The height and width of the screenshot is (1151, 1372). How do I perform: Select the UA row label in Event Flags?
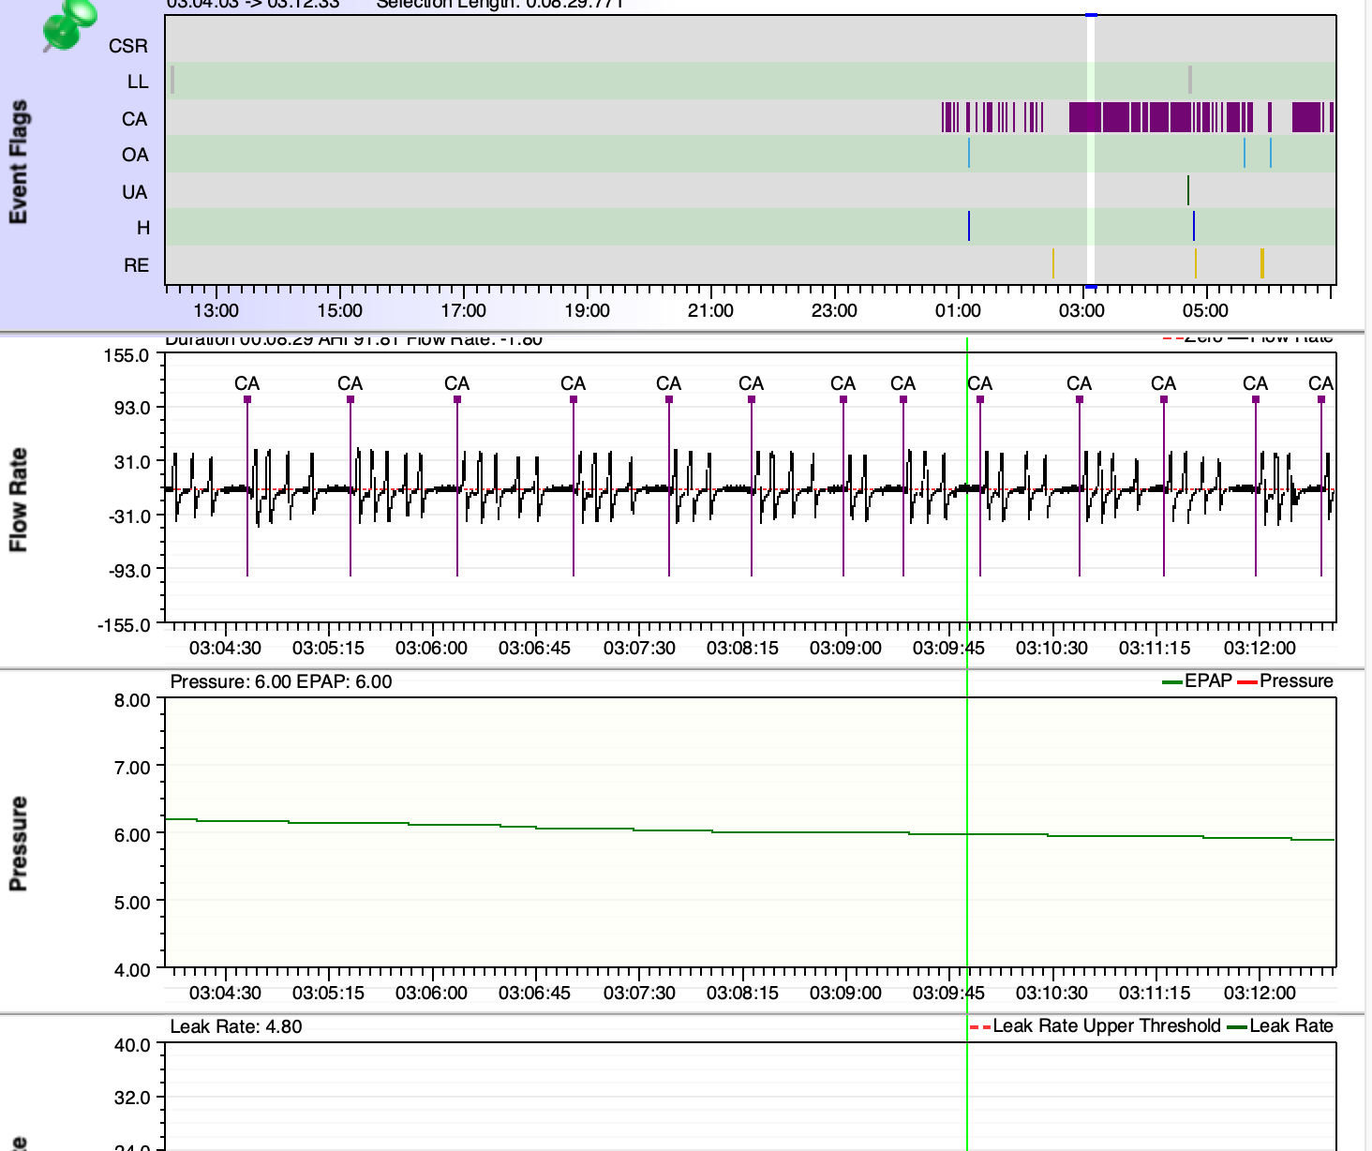tap(135, 192)
